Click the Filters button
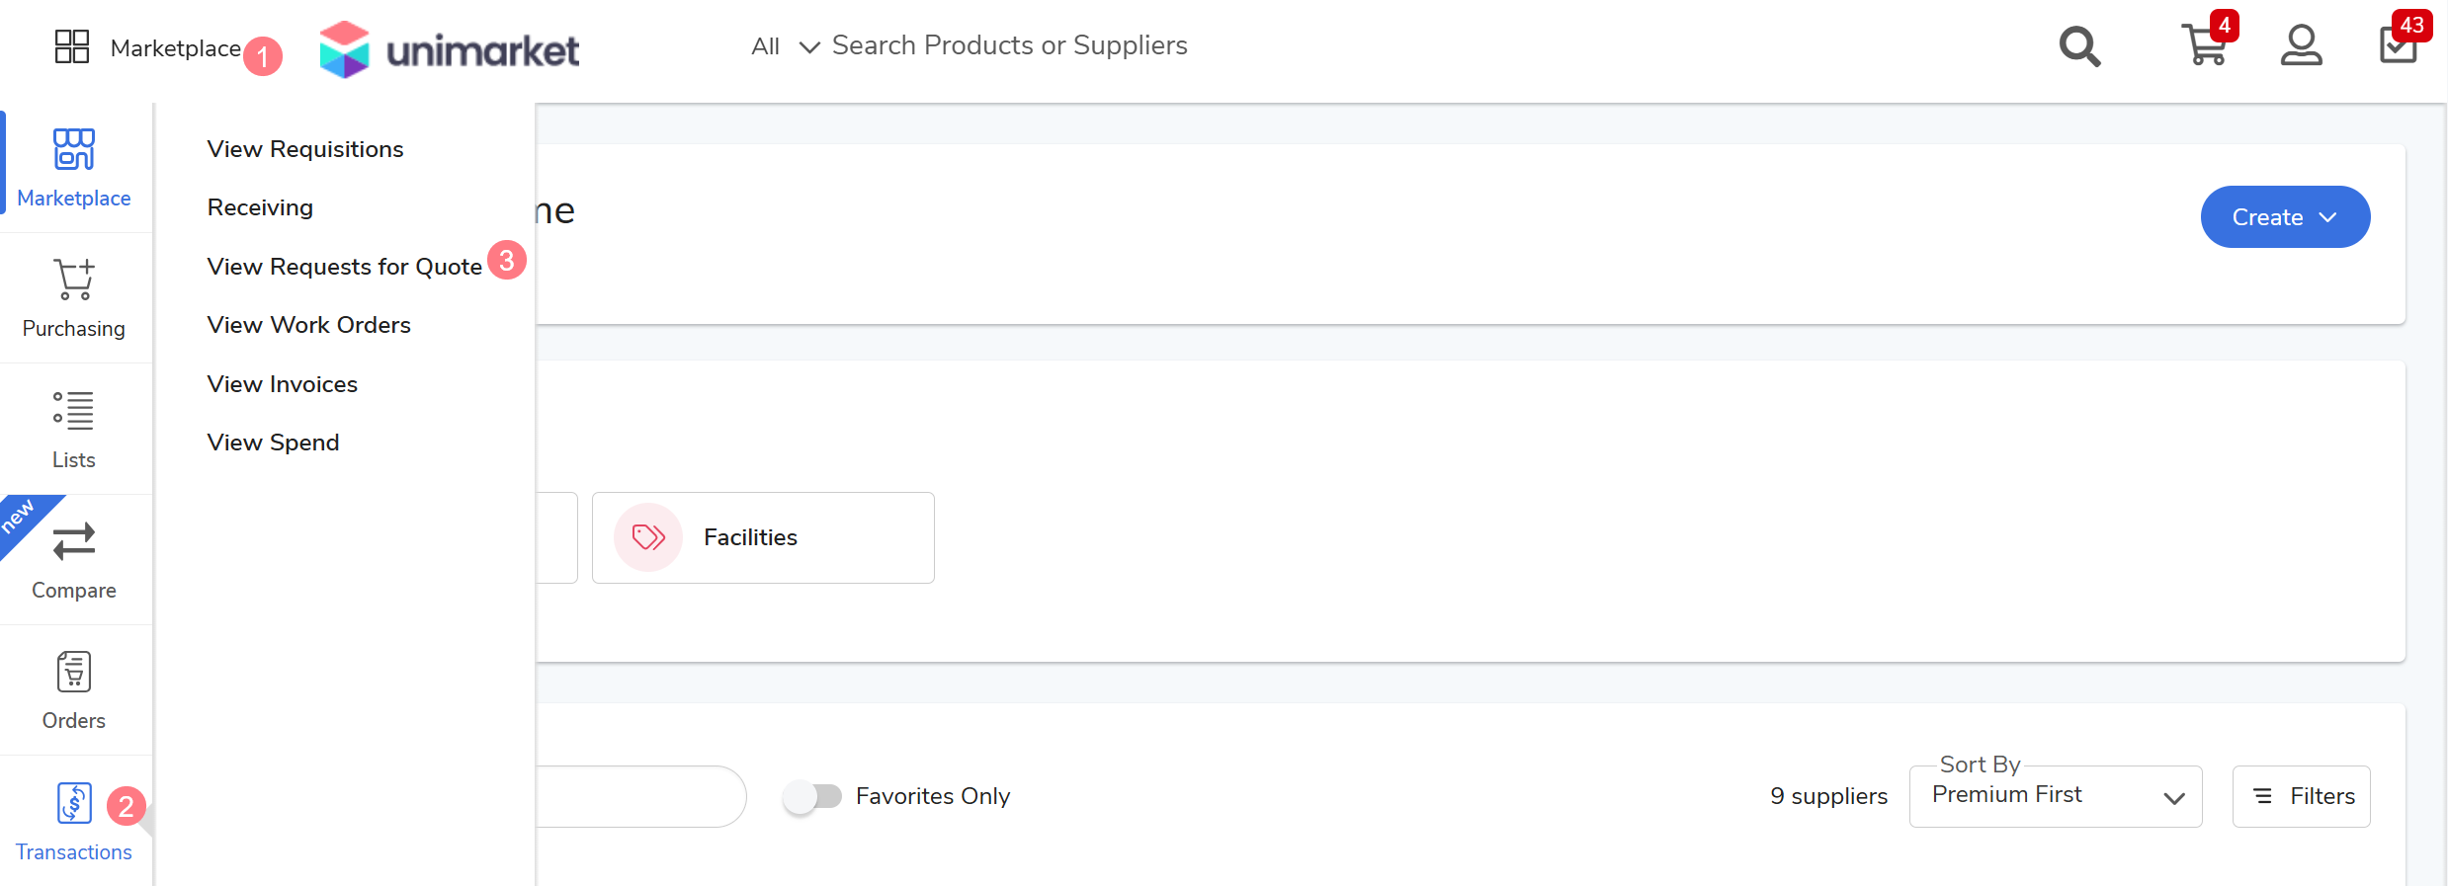 coord(2301,796)
